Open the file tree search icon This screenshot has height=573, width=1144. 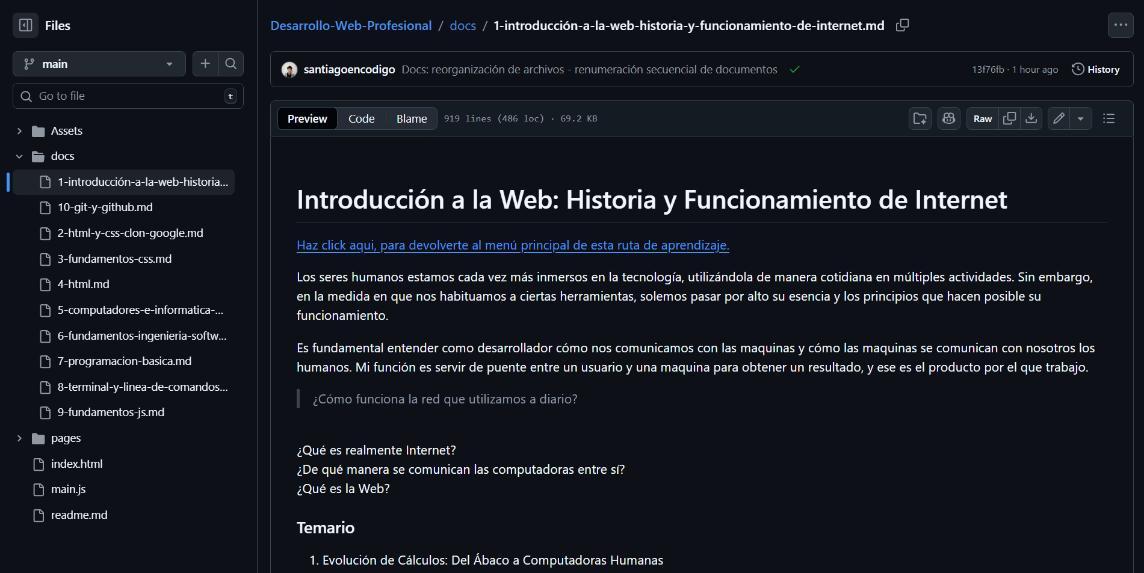click(x=231, y=63)
